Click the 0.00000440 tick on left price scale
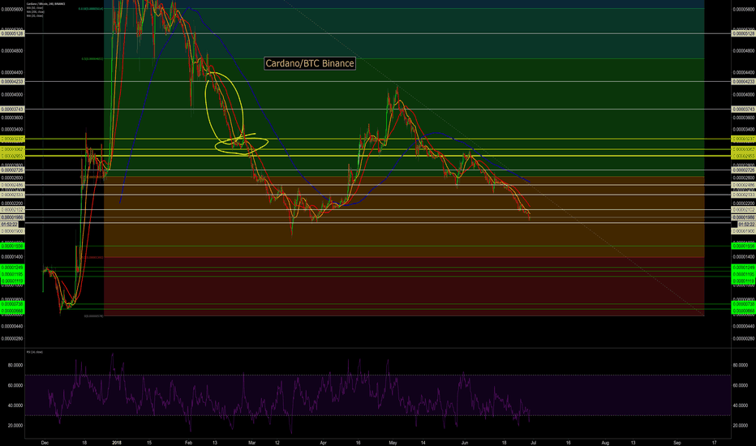Image resolution: width=756 pixels, height=446 pixels. [x=12, y=327]
